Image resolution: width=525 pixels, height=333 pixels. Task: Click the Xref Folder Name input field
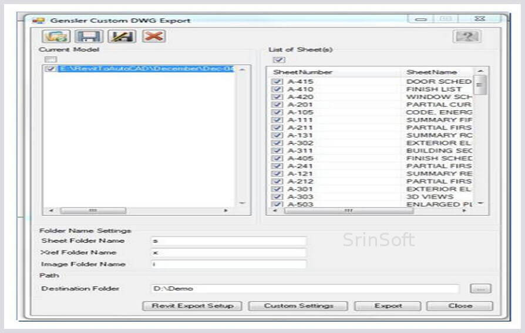(228, 253)
